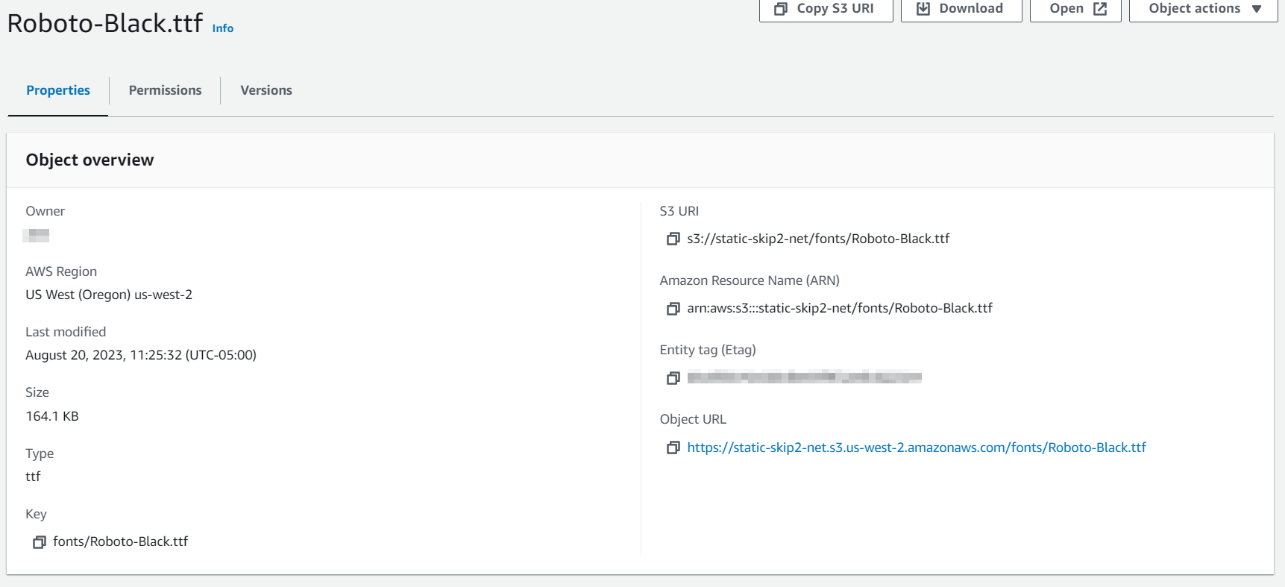Select the s3://static-skip2-net S3 URI text
This screenshot has width=1285, height=587.
click(x=818, y=239)
